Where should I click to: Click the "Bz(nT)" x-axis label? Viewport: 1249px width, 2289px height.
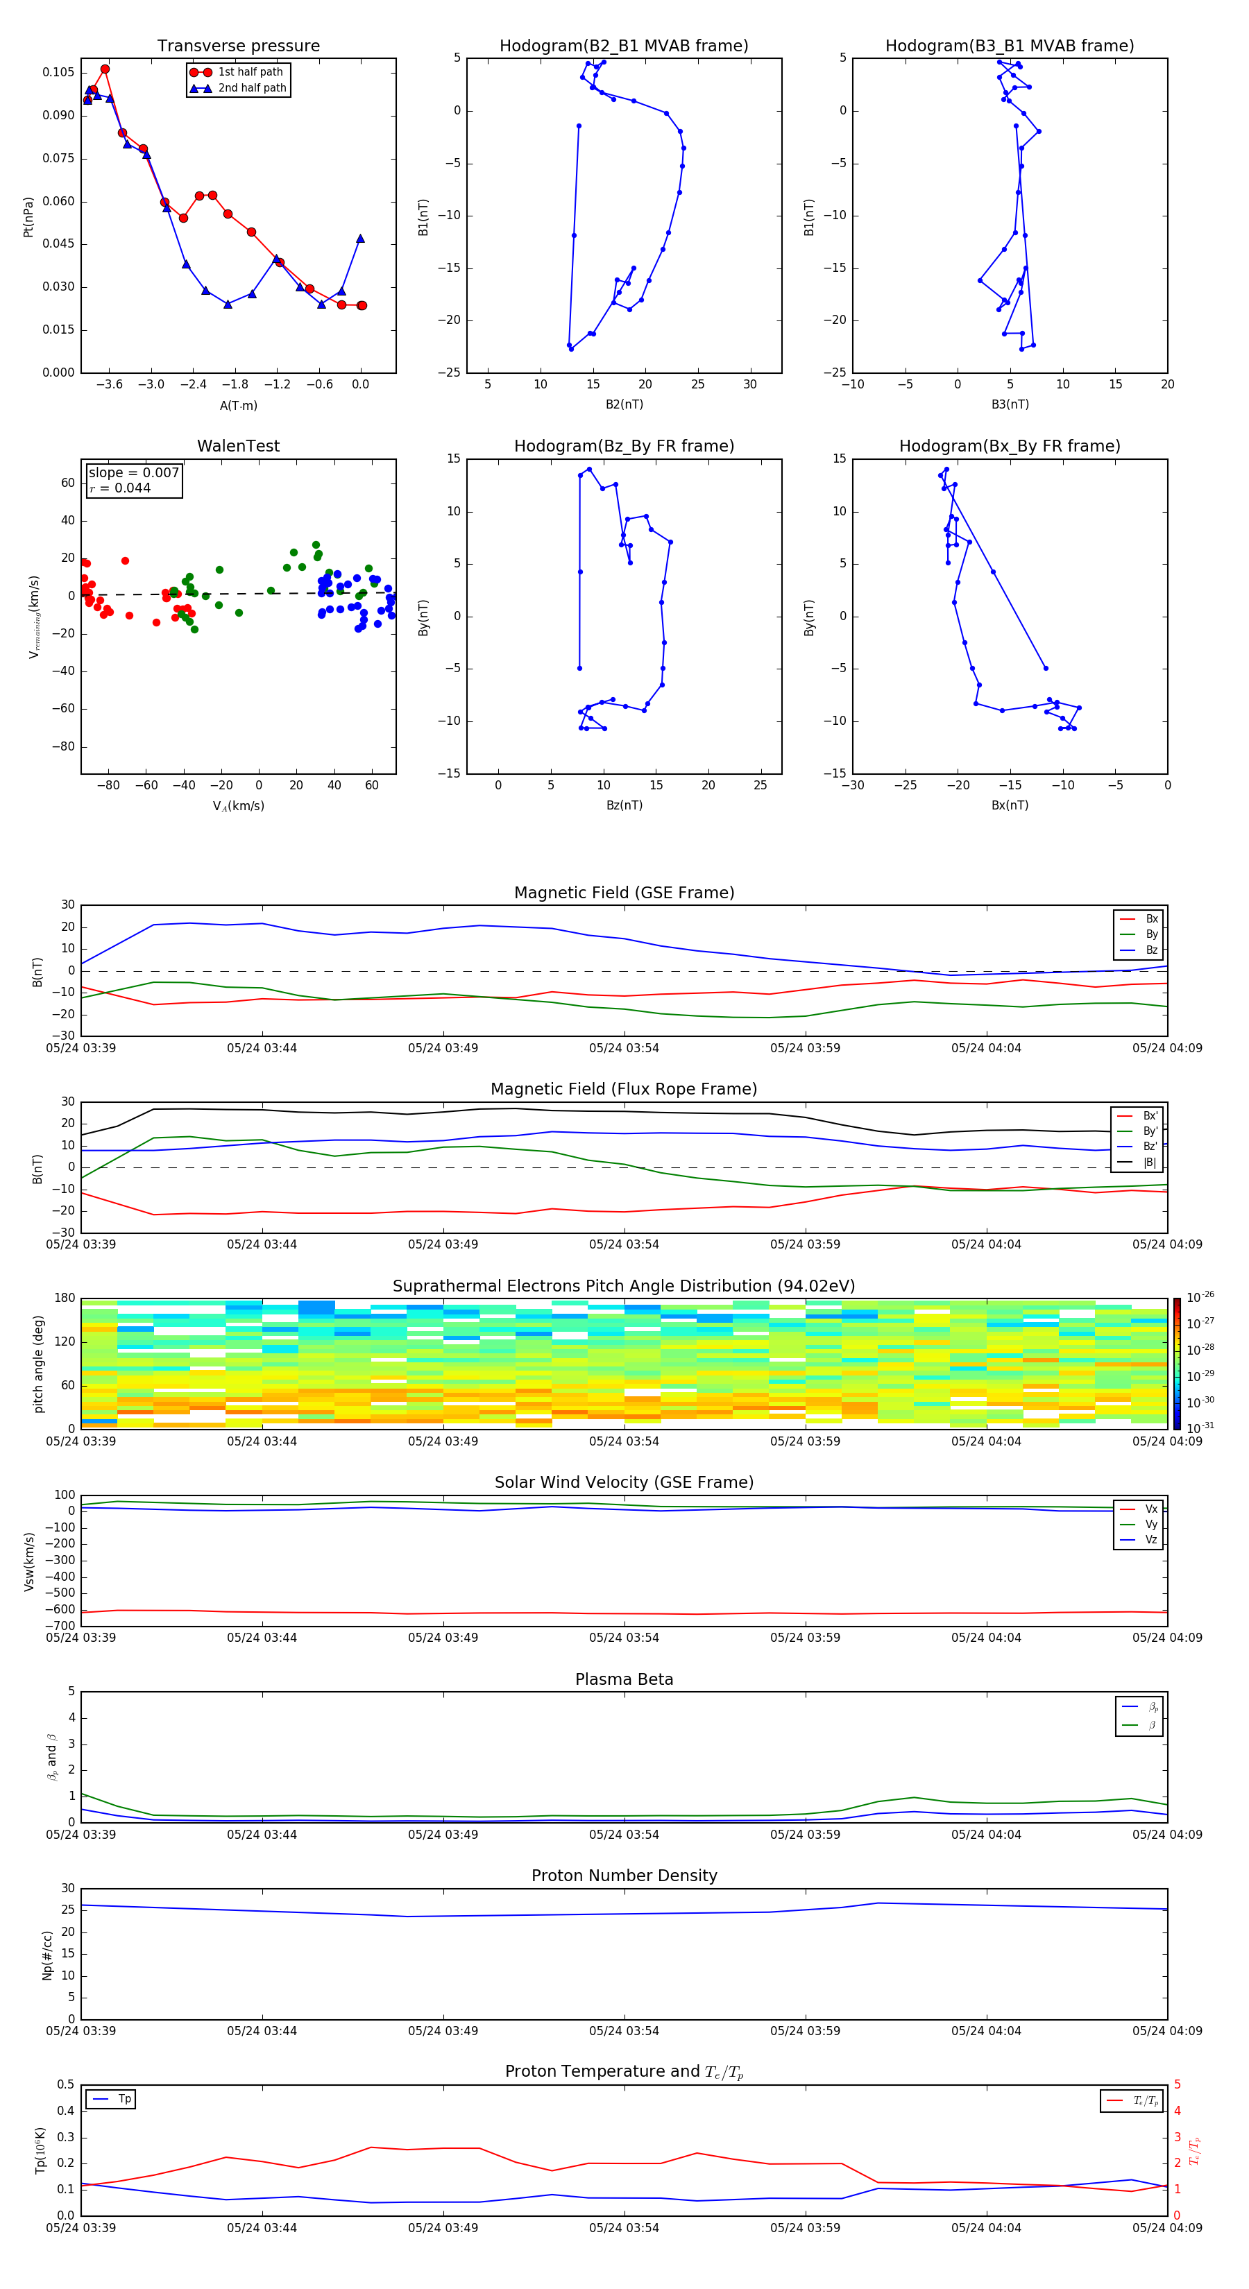tap(624, 805)
